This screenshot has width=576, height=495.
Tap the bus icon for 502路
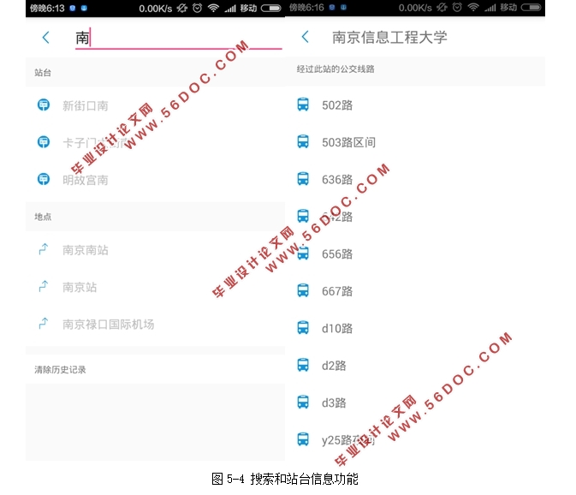pyautogui.click(x=303, y=104)
